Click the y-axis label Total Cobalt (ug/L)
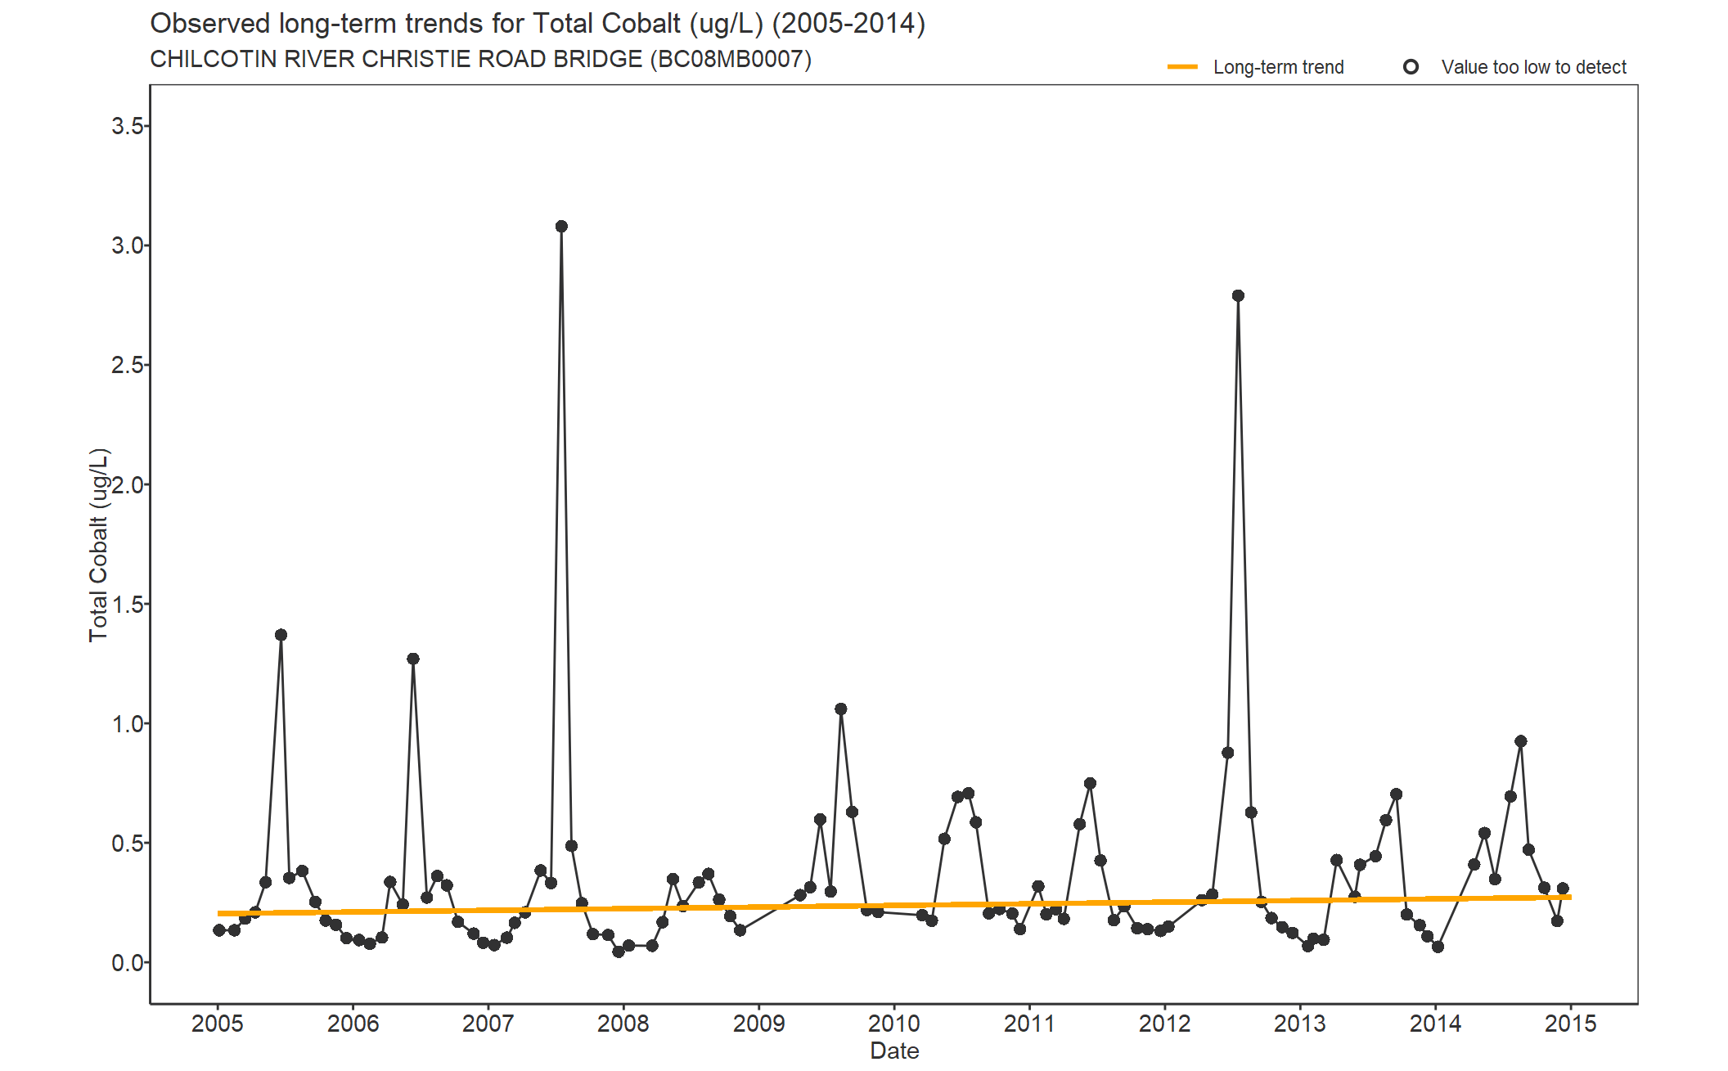Viewport: 1728px width, 1071px height. 98,545
